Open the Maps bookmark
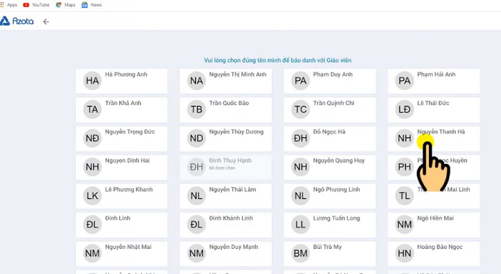Screen dimensions: 501x274 coord(66,5)
